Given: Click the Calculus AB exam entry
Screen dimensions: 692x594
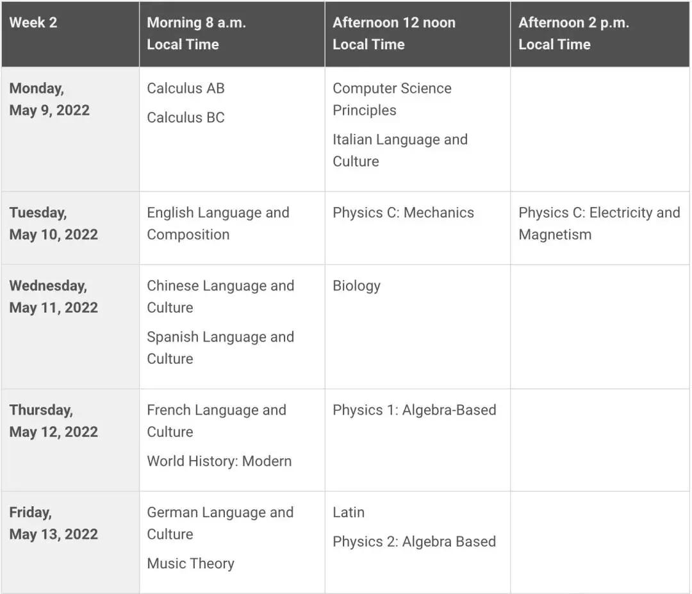Looking at the screenshot, I should (186, 88).
